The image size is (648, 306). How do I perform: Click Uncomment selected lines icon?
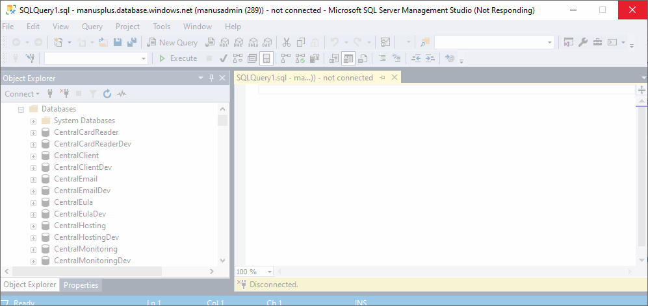(396, 58)
